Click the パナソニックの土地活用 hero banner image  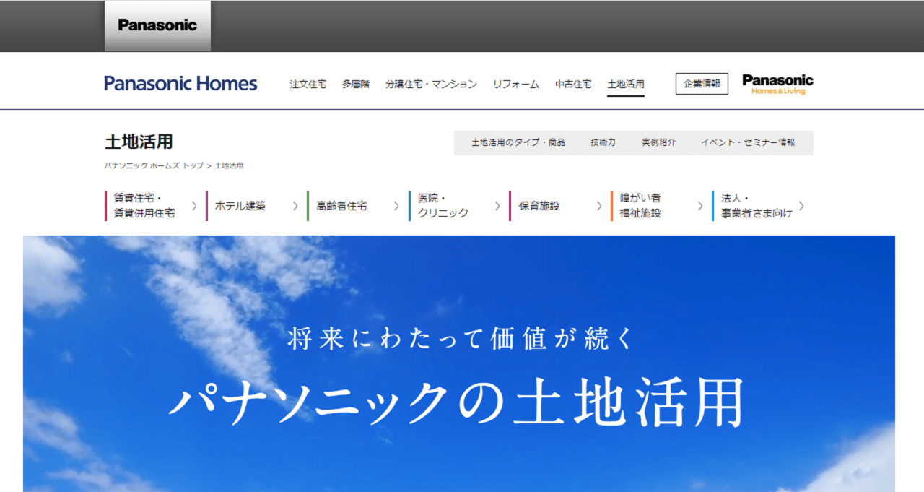[459, 363]
